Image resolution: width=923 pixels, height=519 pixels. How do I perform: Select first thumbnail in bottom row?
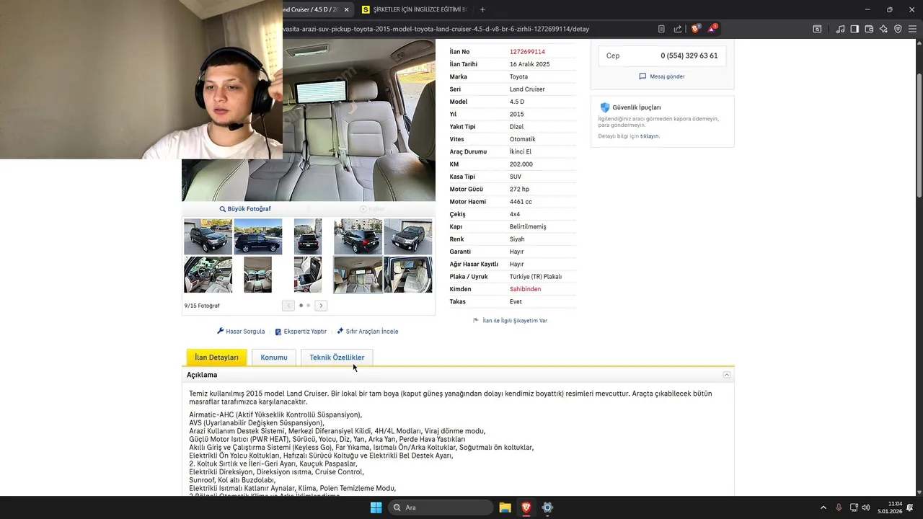coord(208,275)
